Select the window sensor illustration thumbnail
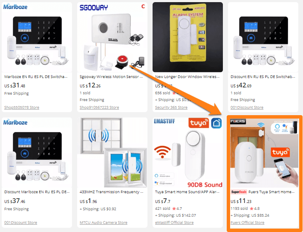 pyautogui.click(x=112, y=152)
